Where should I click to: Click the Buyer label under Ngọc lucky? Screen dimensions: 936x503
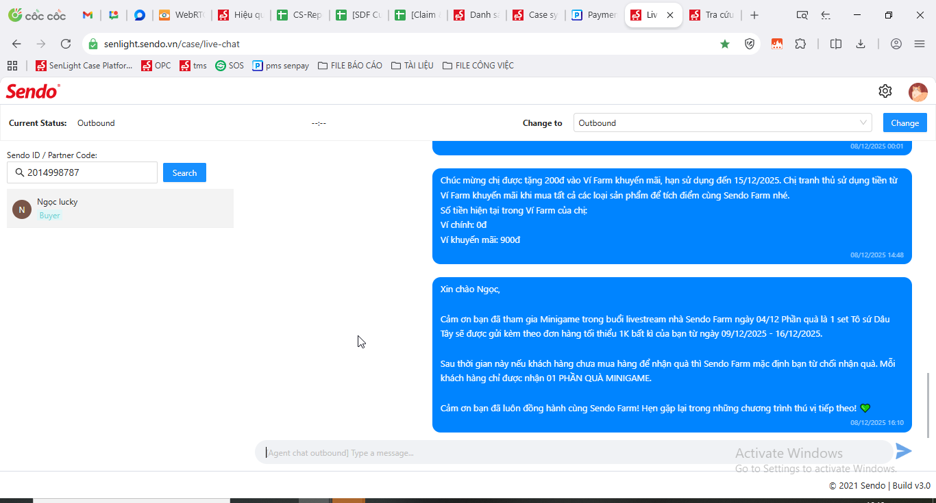[x=49, y=216]
